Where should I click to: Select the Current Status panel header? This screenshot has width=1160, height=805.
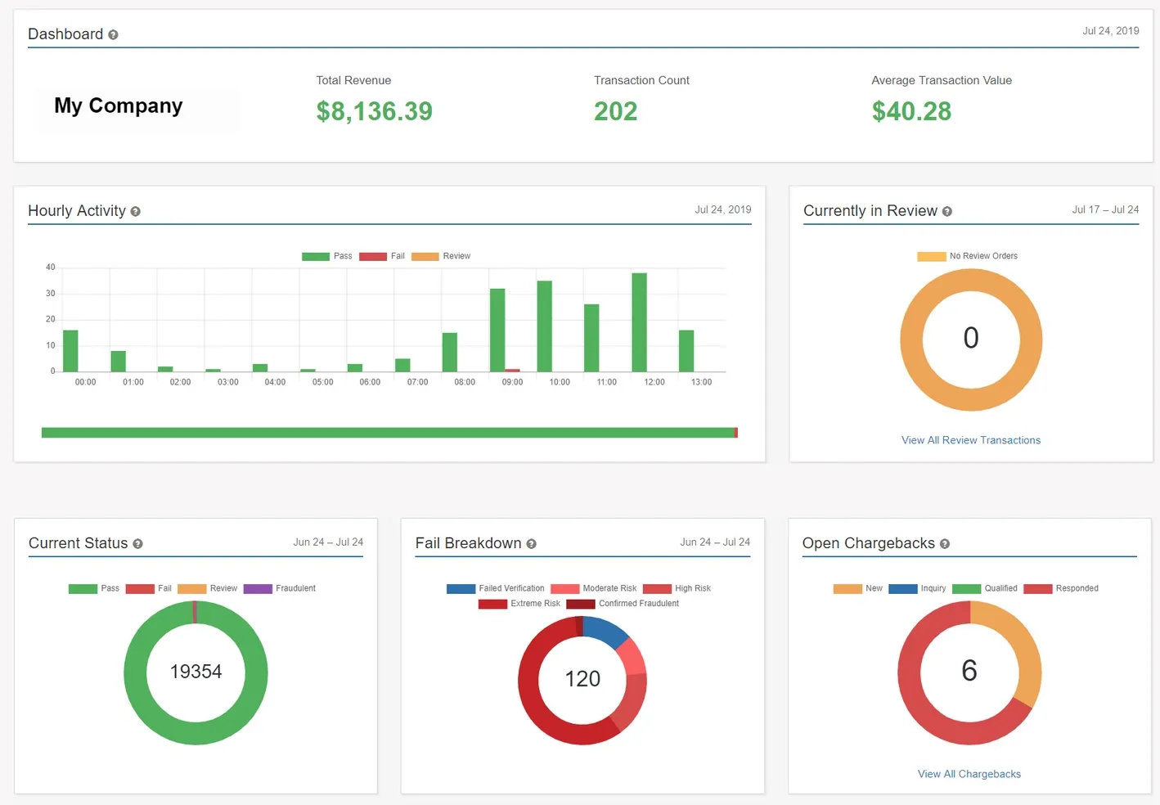click(78, 543)
